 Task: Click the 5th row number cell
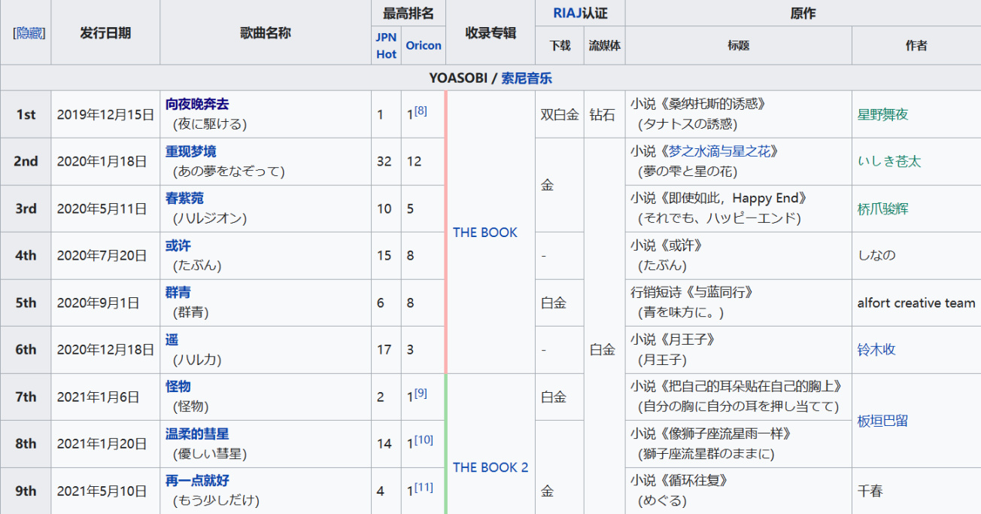tap(26, 303)
